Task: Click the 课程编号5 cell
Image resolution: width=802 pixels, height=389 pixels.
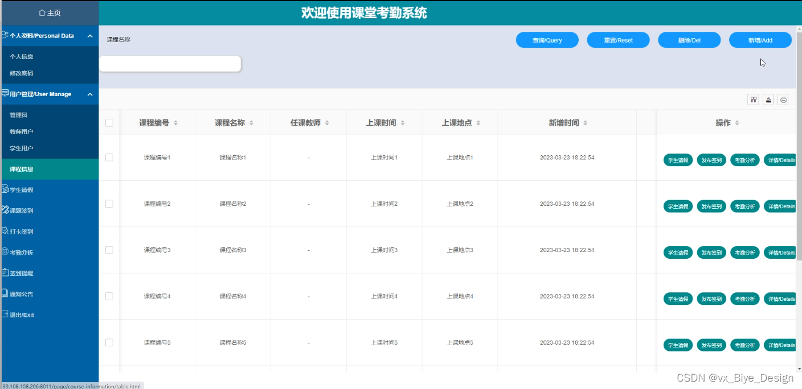Action: [157, 342]
